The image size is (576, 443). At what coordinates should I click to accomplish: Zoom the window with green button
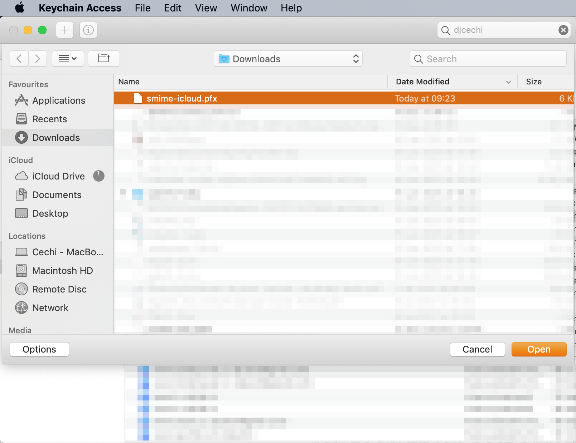(42, 30)
